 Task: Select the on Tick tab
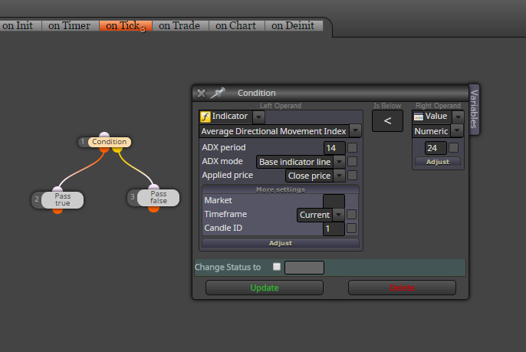pos(126,25)
